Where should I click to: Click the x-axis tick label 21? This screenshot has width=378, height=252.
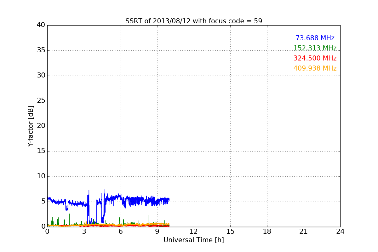(x=304, y=232)
